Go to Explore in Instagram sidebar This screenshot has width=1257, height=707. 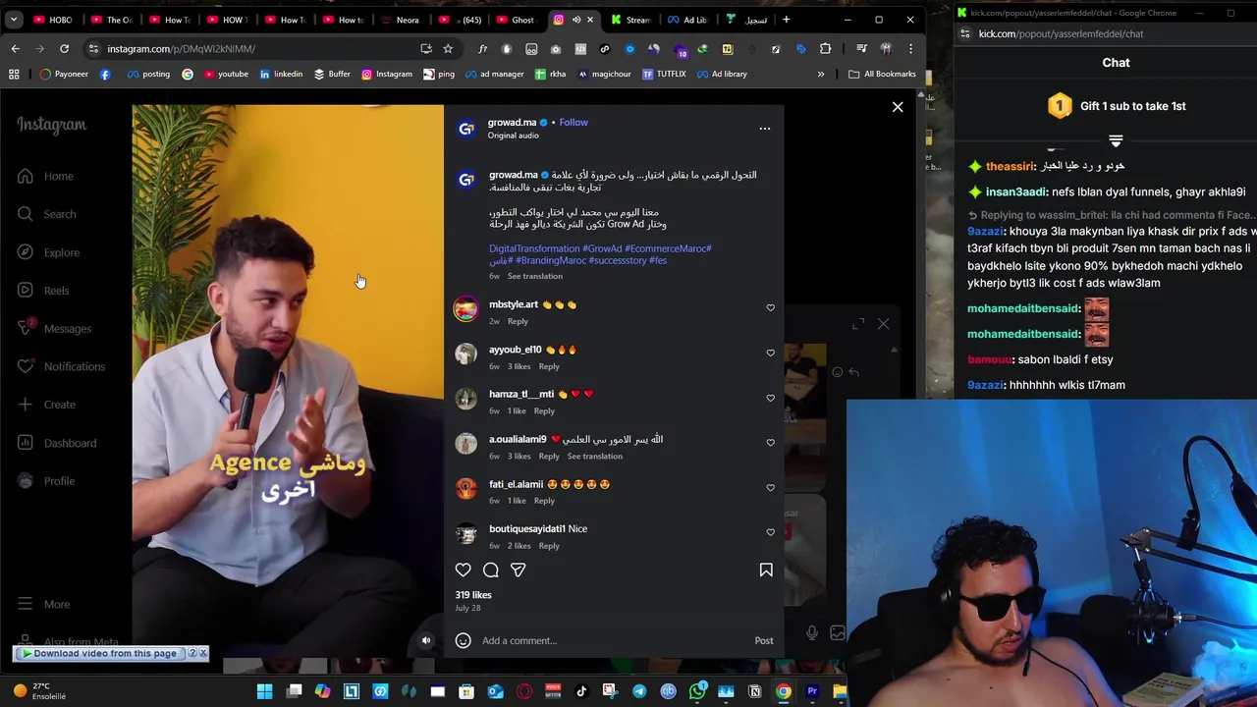click(x=48, y=252)
